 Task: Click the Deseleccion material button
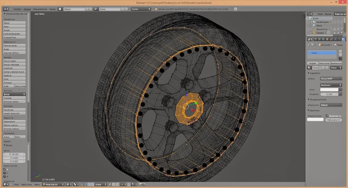336,63
